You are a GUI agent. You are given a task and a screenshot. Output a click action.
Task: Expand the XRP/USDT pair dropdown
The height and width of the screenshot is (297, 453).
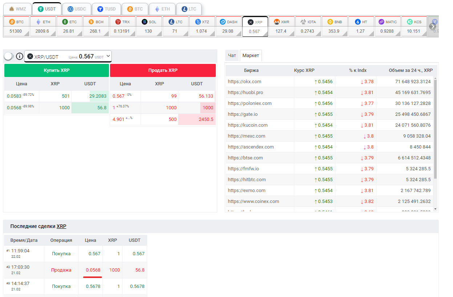[108, 56]
